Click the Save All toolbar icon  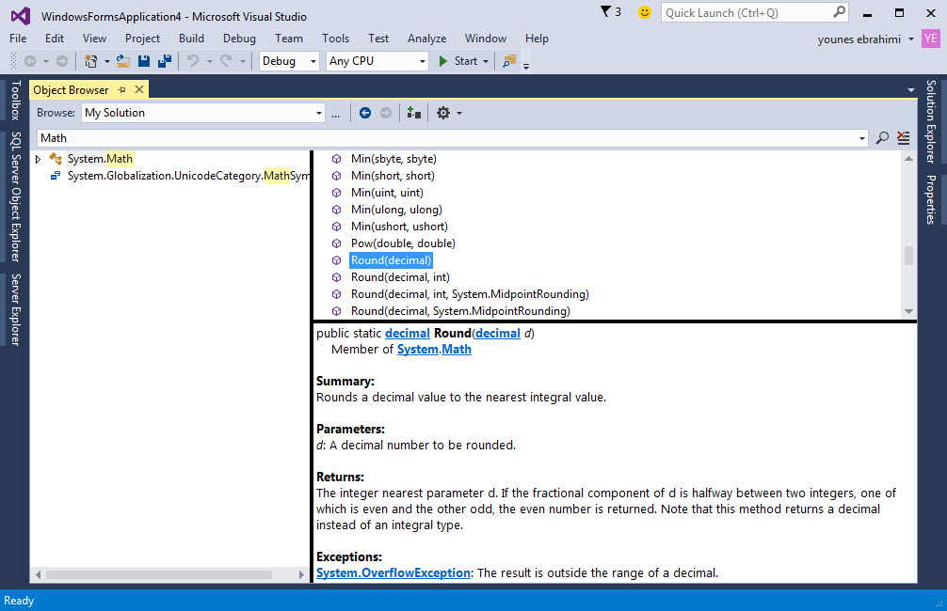[165, 61]
